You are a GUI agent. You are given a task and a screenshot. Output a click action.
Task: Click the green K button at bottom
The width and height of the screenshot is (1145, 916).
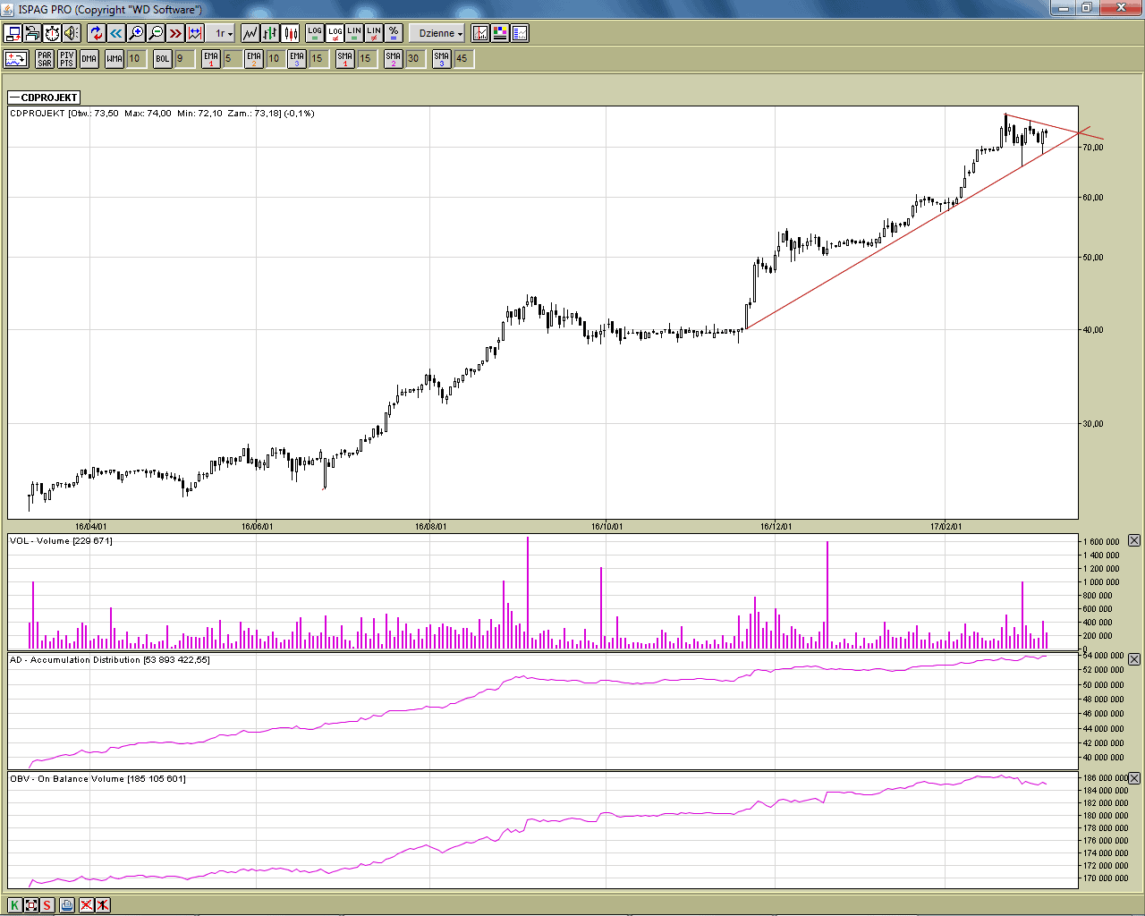pos(14,904)
